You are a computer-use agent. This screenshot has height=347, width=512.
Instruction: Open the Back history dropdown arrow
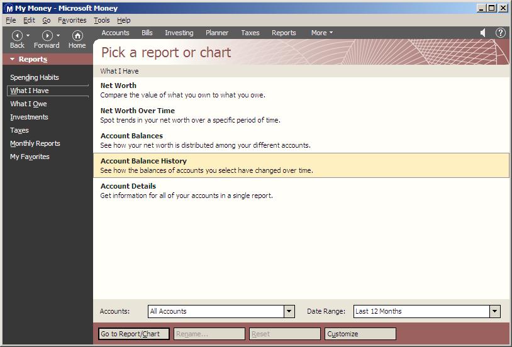[x=28, y=35]
